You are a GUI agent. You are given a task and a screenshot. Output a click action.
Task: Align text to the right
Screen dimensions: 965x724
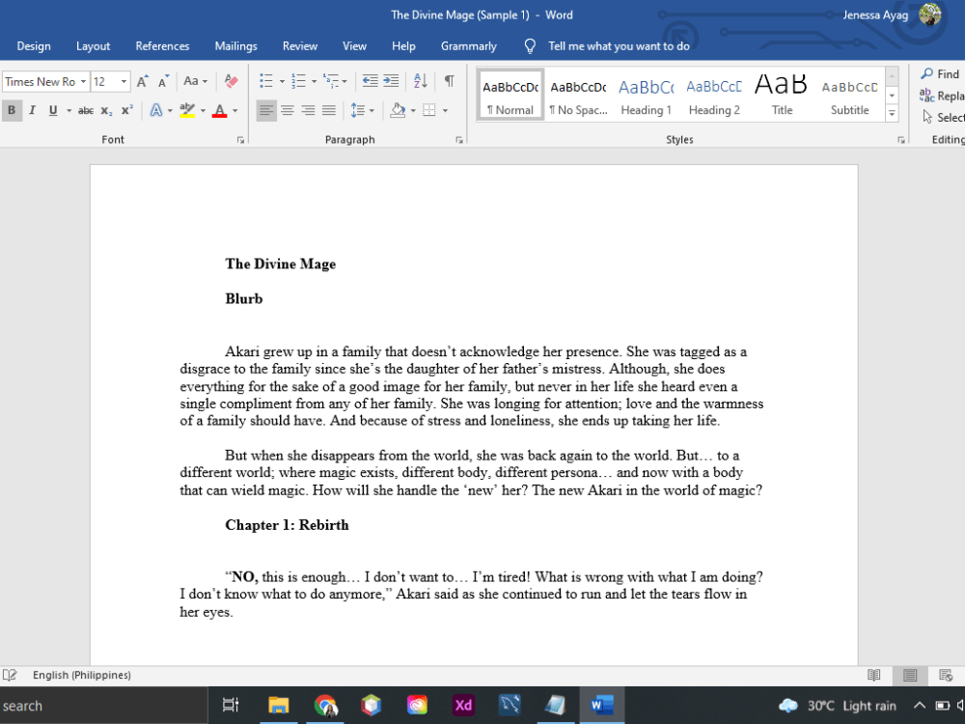click(x=309, y=111)
